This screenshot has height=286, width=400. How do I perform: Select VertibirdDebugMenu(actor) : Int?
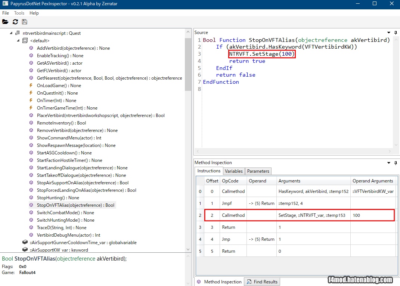[x=68, y=235]
